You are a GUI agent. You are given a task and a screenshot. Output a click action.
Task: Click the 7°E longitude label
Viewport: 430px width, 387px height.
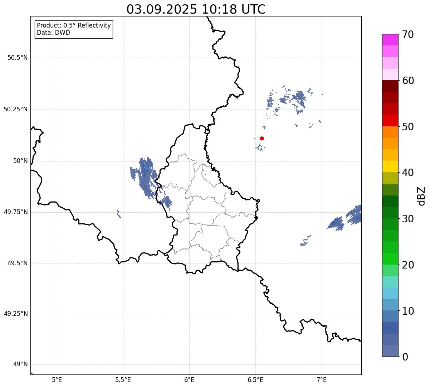(322, 379)
